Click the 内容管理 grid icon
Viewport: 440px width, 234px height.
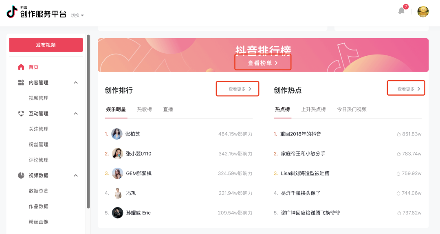tap(21, 83)
